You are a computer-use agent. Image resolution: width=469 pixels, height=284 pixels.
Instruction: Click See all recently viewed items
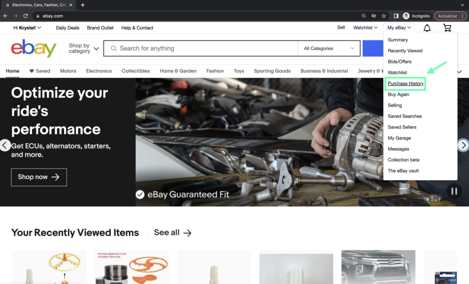pos(173,233)
